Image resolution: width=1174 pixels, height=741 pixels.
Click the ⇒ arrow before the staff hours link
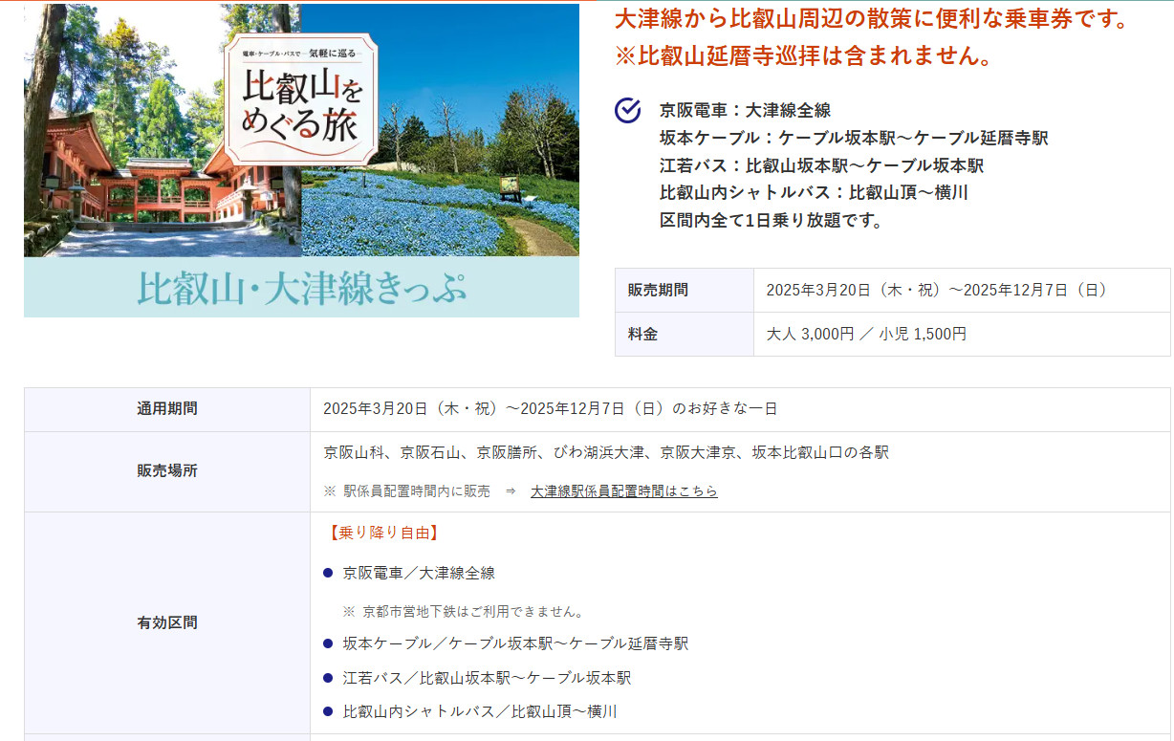tap(511, 491)
